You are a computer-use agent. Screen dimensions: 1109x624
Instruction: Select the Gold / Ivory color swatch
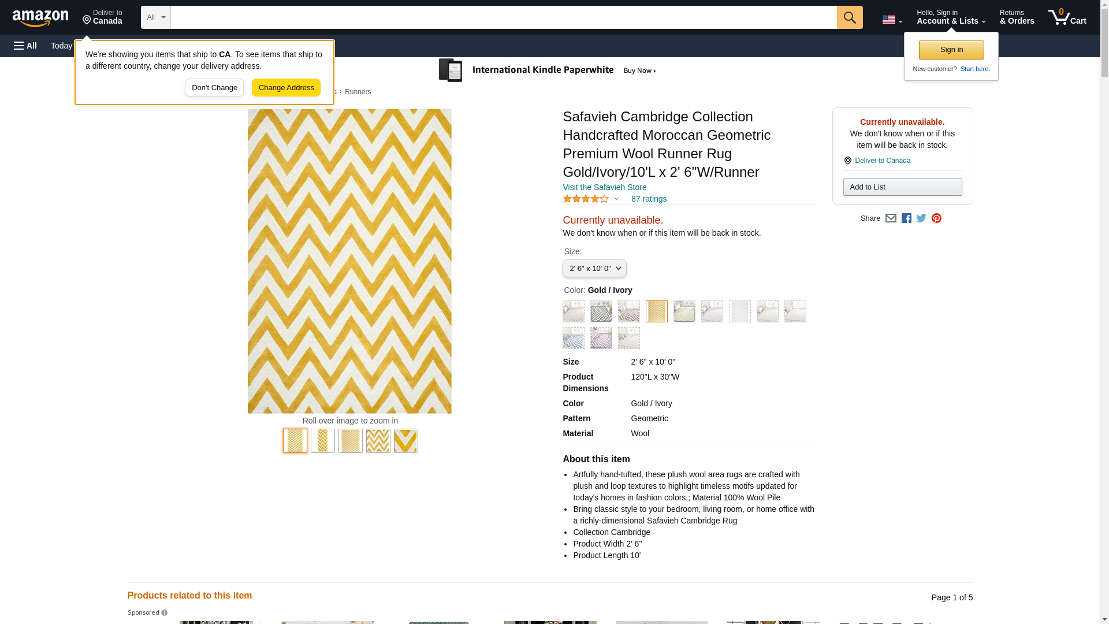click(656, 311)
